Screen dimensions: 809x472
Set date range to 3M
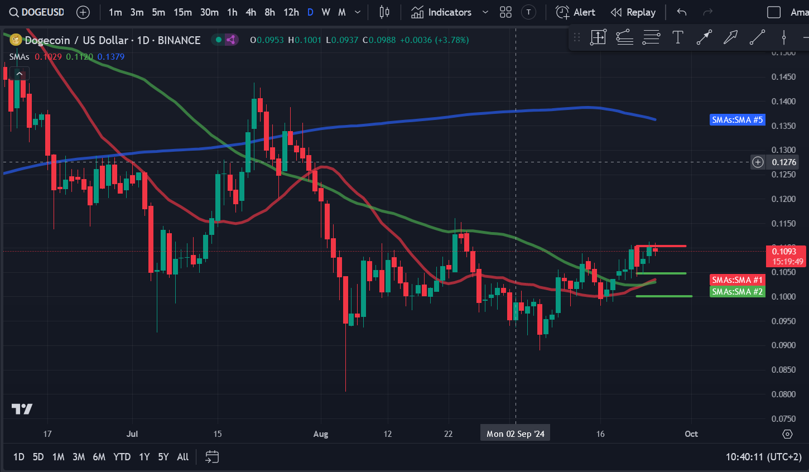[79, 457]
